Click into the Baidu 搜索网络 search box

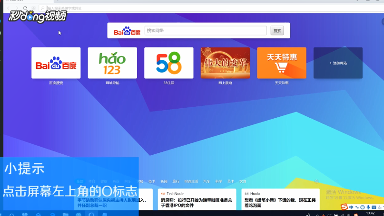click(206, 30)
